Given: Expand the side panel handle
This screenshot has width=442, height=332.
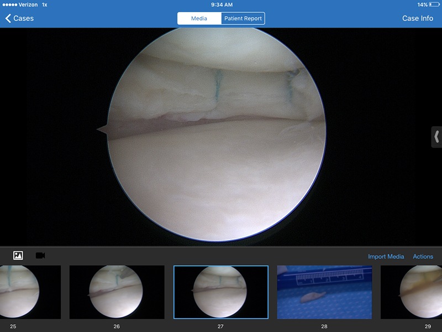Looking at the screenshot, I should click(436, 137).
